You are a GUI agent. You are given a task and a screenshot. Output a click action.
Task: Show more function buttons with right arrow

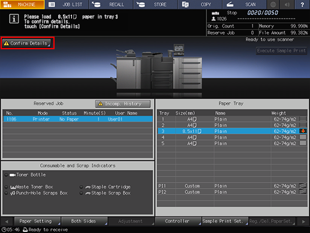pos(303,222)
